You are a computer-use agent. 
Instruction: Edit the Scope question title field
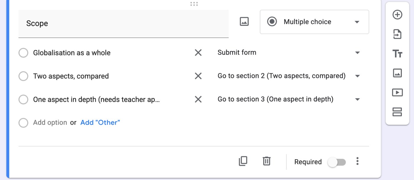(123, 24)
